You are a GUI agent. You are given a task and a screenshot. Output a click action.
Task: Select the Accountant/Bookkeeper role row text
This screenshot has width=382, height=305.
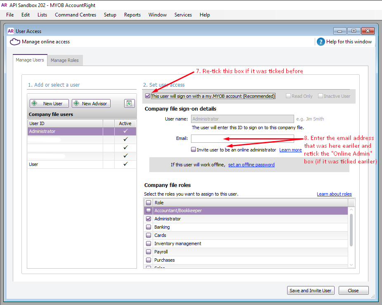(178, 210)
